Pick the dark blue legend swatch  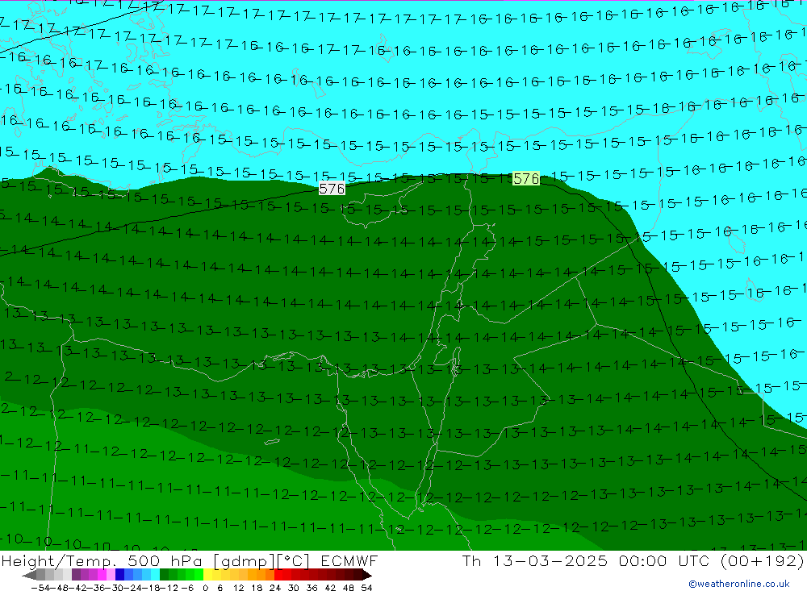click(x=119, y=575)
